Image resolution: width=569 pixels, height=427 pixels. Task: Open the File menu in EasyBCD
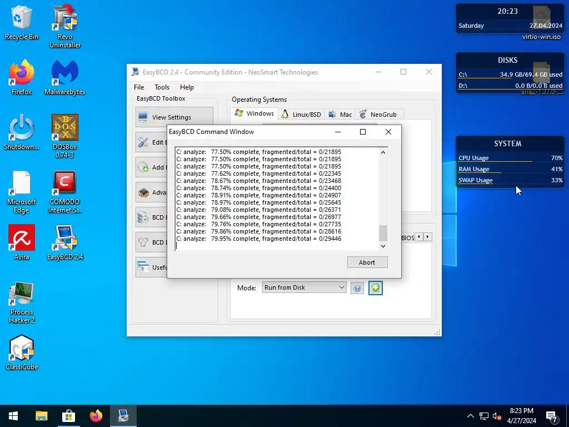coord(139,87)
